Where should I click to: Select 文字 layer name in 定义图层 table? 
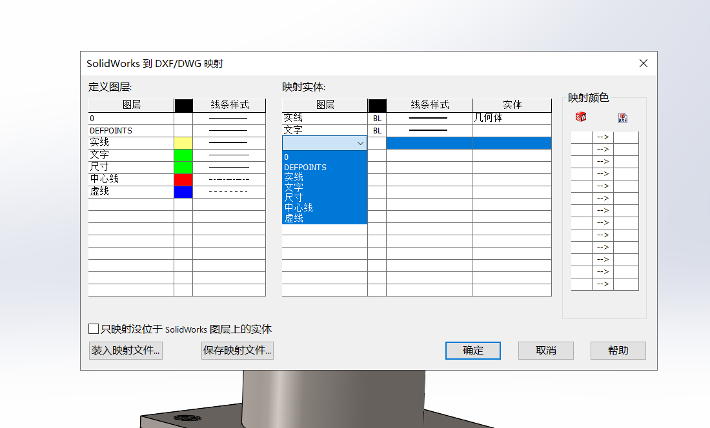(x=131, y=155)
